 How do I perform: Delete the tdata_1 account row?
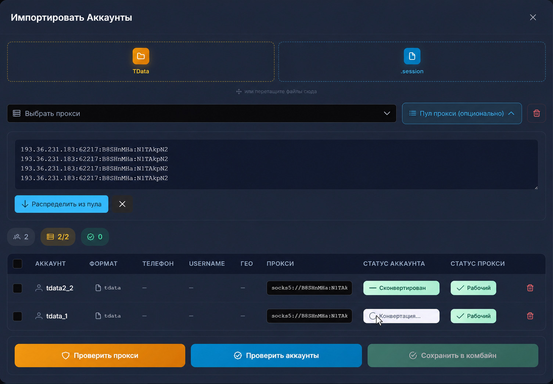coord(530,316)
